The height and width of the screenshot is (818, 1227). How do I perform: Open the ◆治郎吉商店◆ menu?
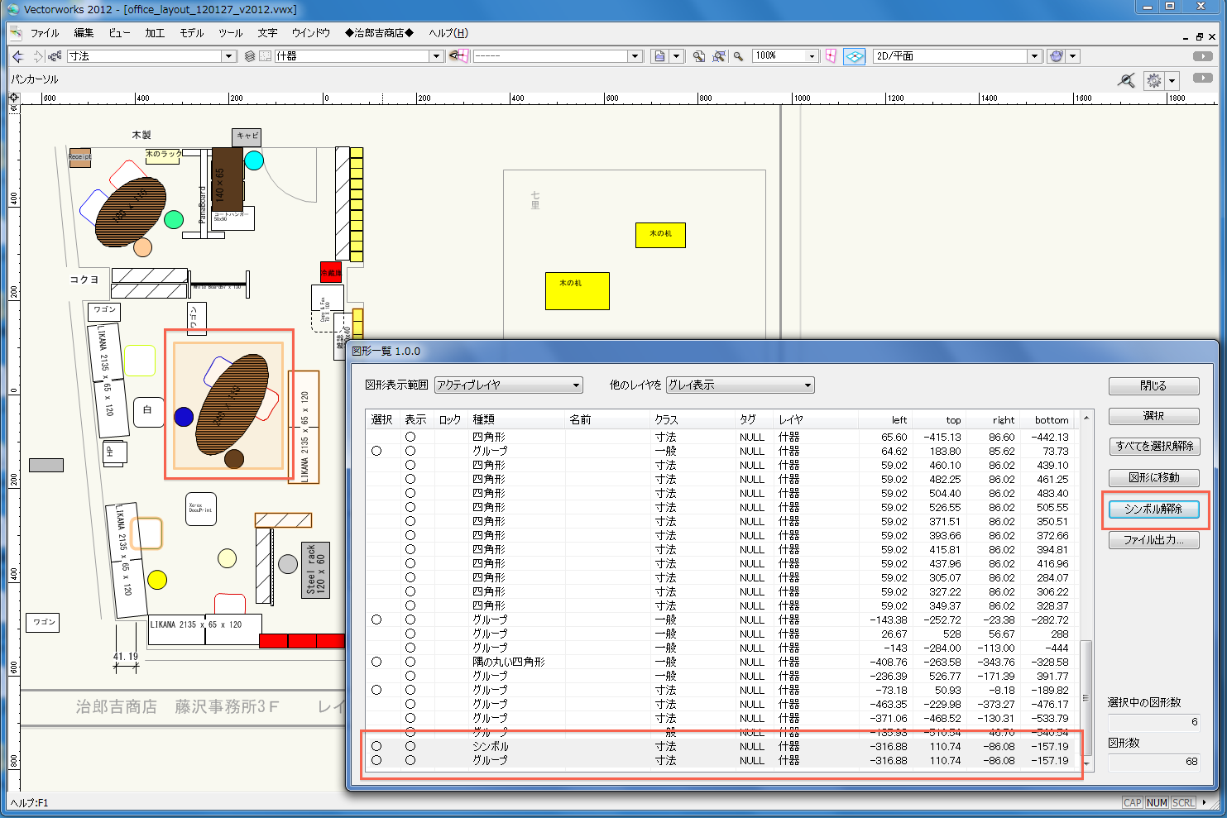pyautogui.click(x=379, y=33)
